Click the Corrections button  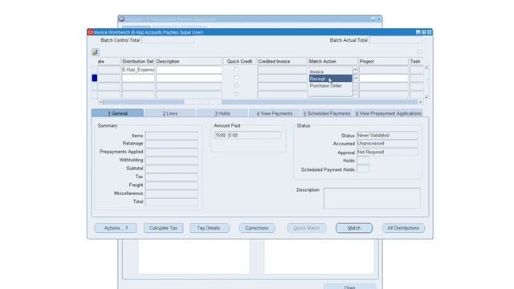click(257, 228)
